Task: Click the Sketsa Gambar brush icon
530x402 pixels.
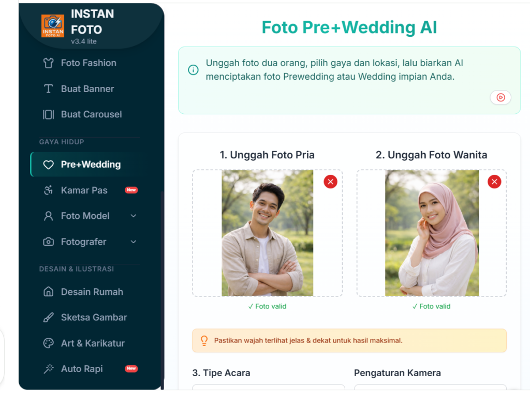Action: tap(49, 318)
